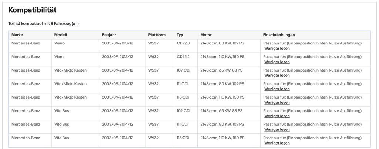Select '2148 ccm, 65 KW, 88 PS' in Vito/Mixto Kasten row
This screenshot has height=149, width=379.
[221, 70]
